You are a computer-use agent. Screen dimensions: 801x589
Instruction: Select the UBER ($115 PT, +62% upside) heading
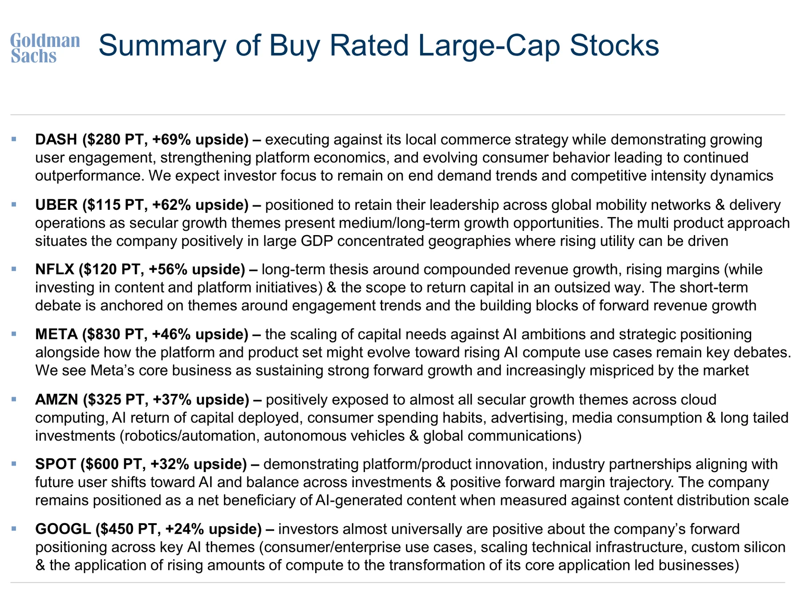(x=142, y=205)
